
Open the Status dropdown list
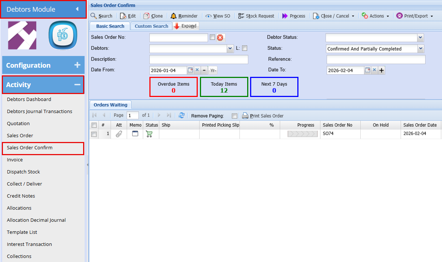click(420, 48)
